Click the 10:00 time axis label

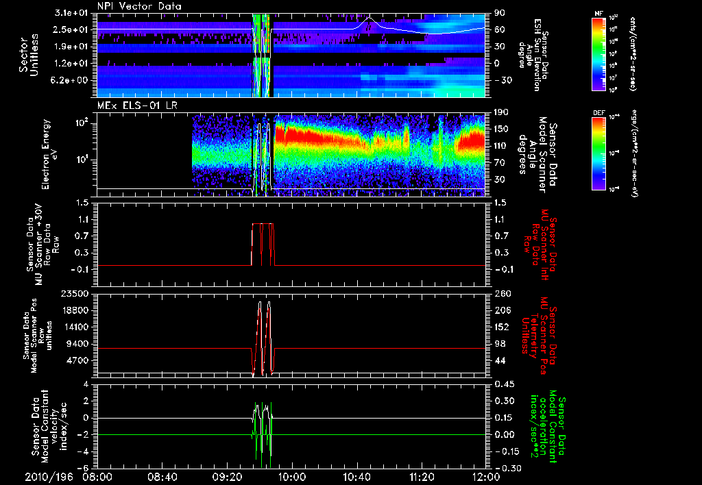click(x=292, y=477)
